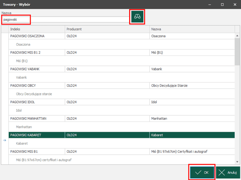Screen dimensions: 241x180
Task: Click Miś (B1 97x67cm) Certyfikat i autograf name cell
Action: click(192, 152)
